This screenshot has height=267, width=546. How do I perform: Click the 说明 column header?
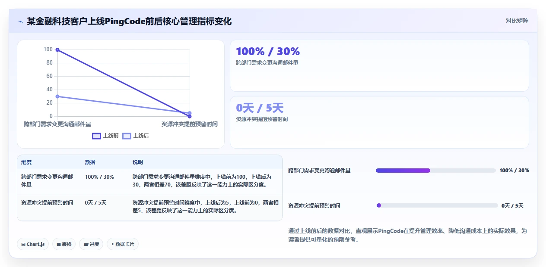click(x=138, y=162)
